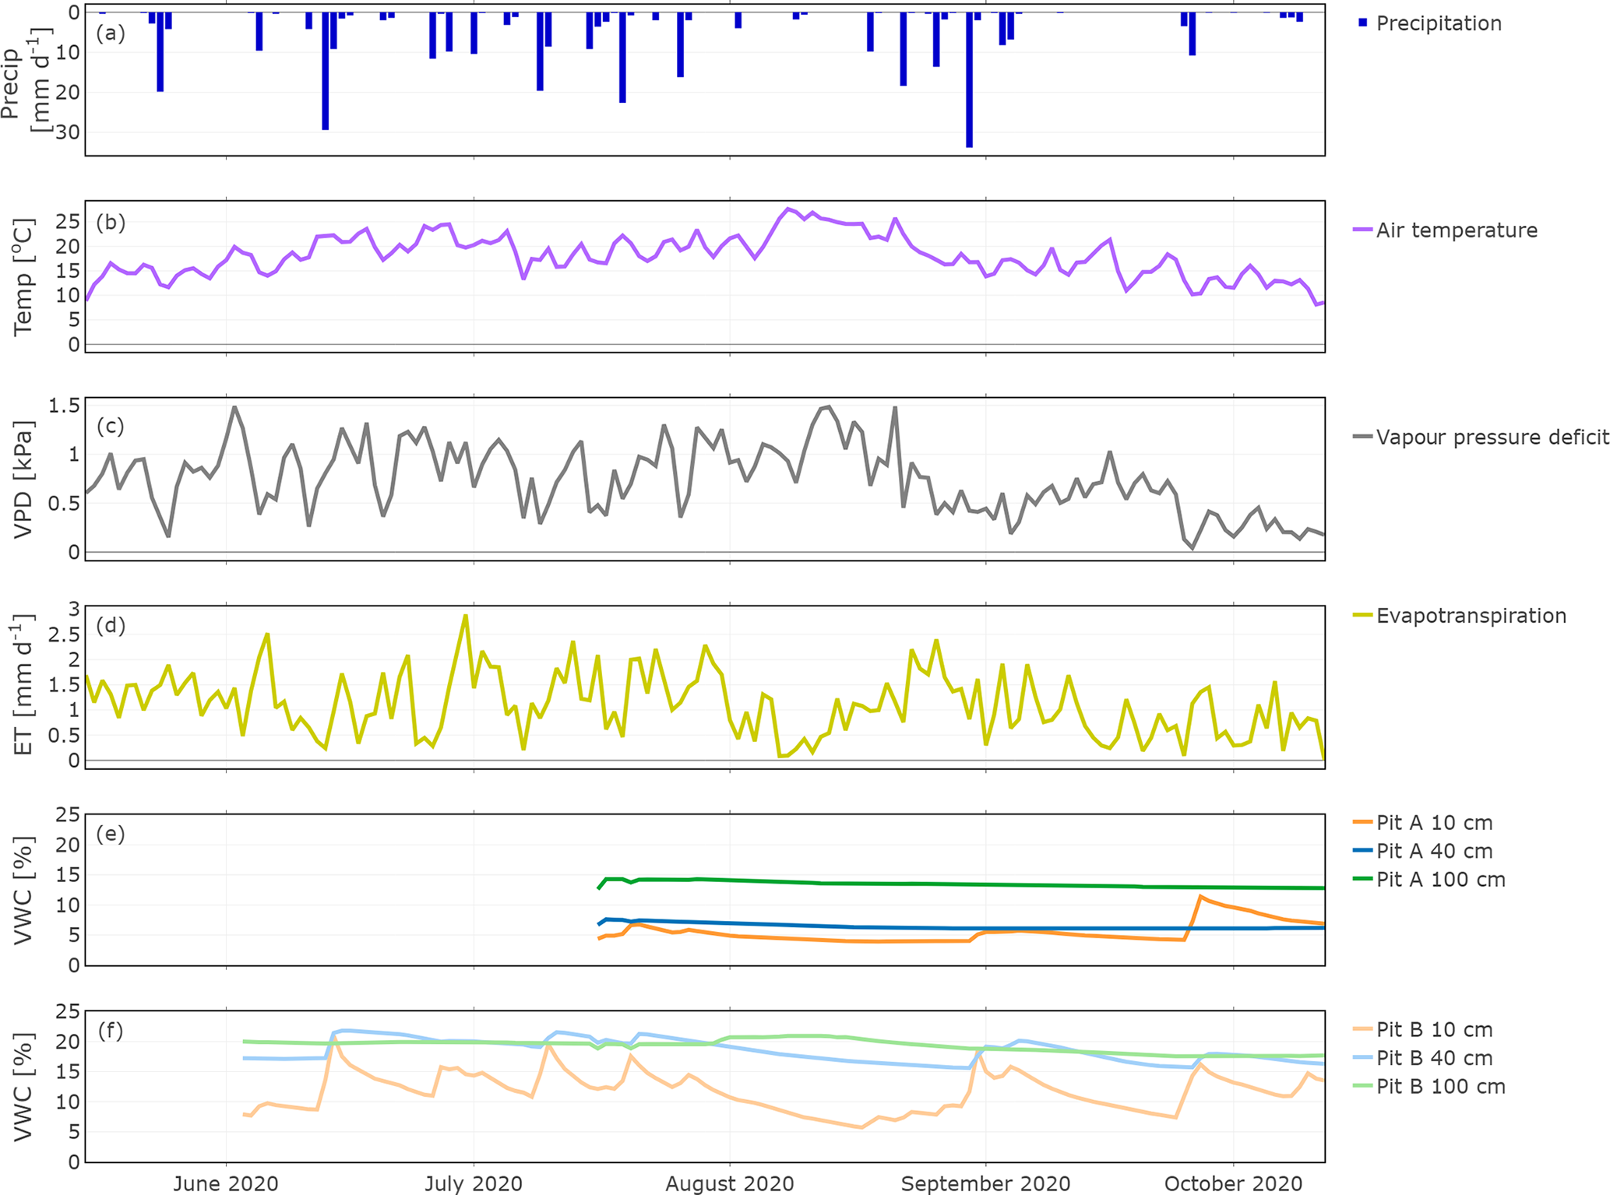Click the July 2020 x-axis label
Screen dimensions: 1610x1195
pyautogui.click(x=474, y=1183)
